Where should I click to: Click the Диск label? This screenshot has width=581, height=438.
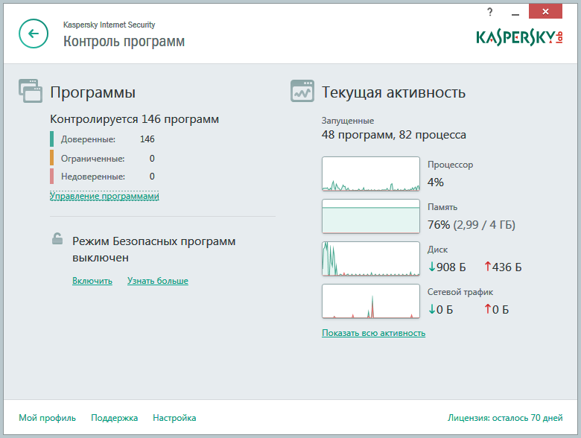pos(437,250)
